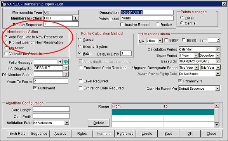Viewport: 228px width, 141px height.
Task: Click the EPE value field
Action: [214, 40]
